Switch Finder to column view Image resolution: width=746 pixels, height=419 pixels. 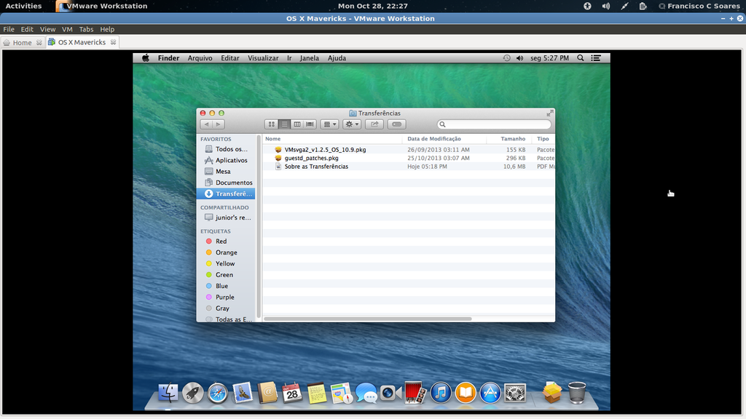pyautogui.click(x=297, y=124)
